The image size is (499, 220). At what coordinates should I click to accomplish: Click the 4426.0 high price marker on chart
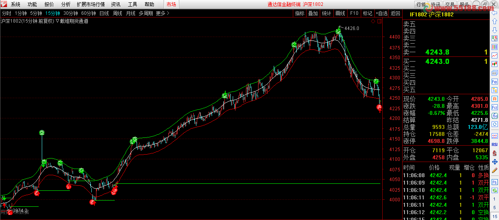[x=351, y=28]
